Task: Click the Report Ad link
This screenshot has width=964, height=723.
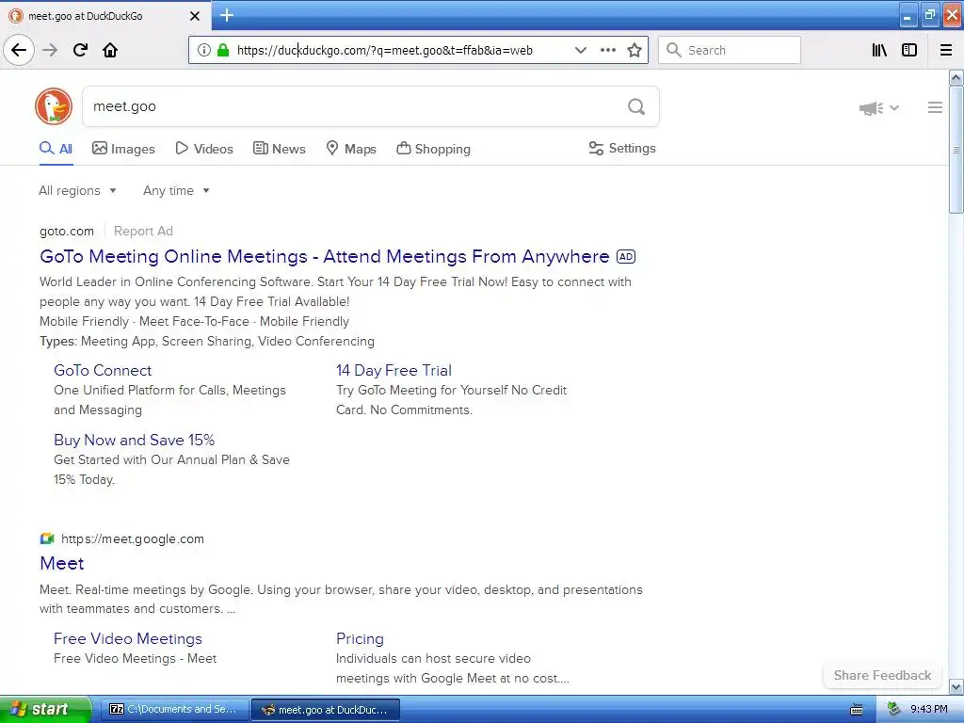Action: [143, 232]
